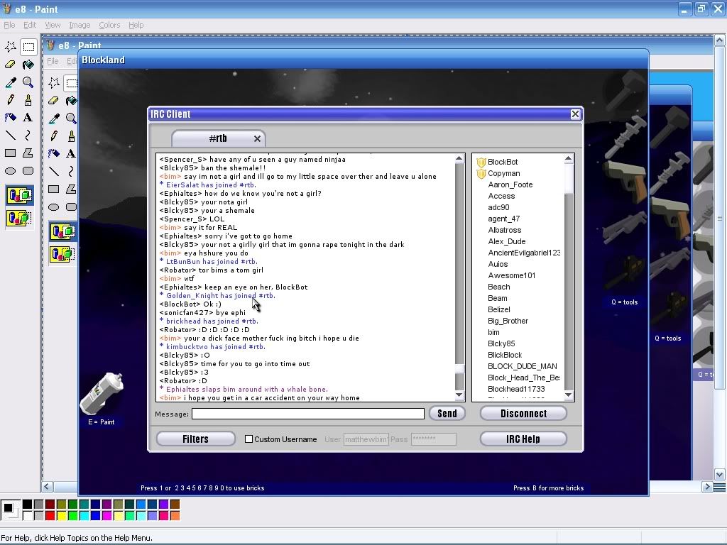Select Aaron_Foote in the user list
The width and height of the screenshot is (727, 545).
point(510,185)
